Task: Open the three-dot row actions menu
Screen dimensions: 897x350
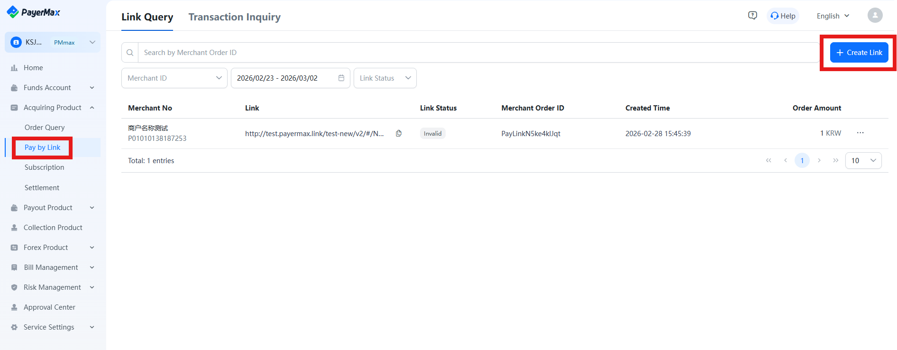Action: tap(860, 133)
